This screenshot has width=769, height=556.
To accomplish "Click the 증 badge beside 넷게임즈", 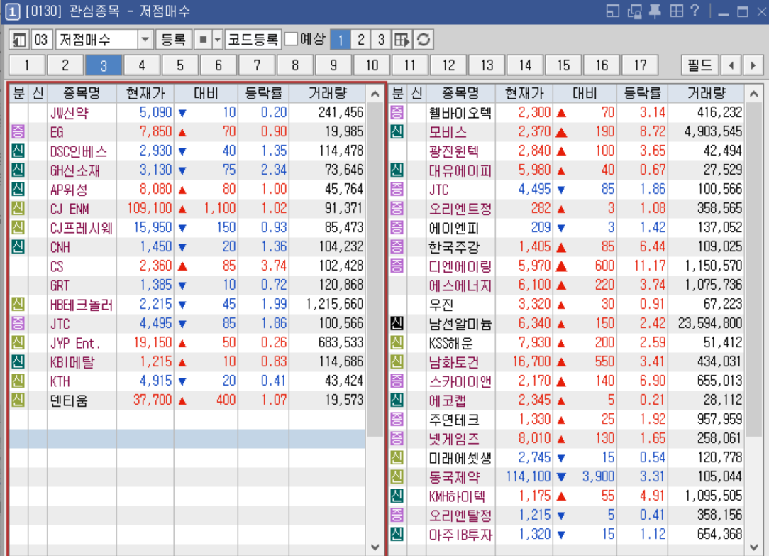I will (x=397, y=438).
